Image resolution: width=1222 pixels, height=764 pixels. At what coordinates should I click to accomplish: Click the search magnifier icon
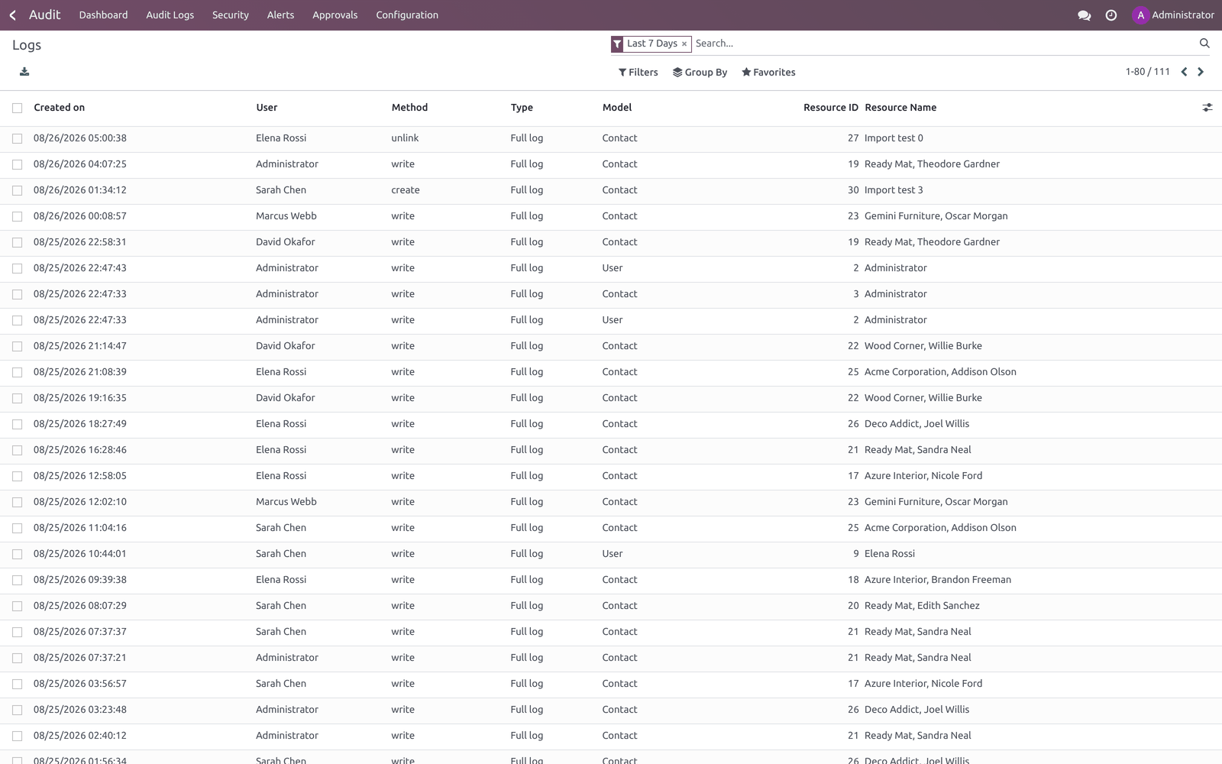click(1204, 44)
